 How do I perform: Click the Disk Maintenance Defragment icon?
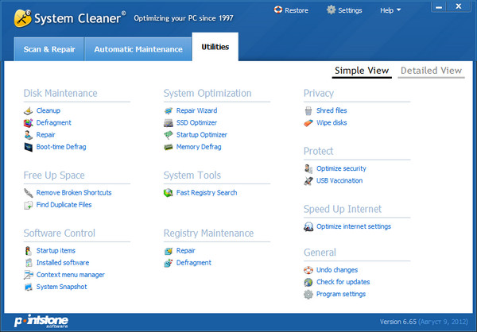click(29, 123)
